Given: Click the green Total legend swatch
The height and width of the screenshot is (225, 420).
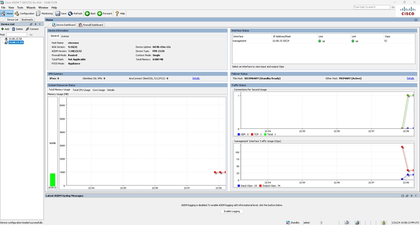Looking at the screenshot, I should (265, 134).
